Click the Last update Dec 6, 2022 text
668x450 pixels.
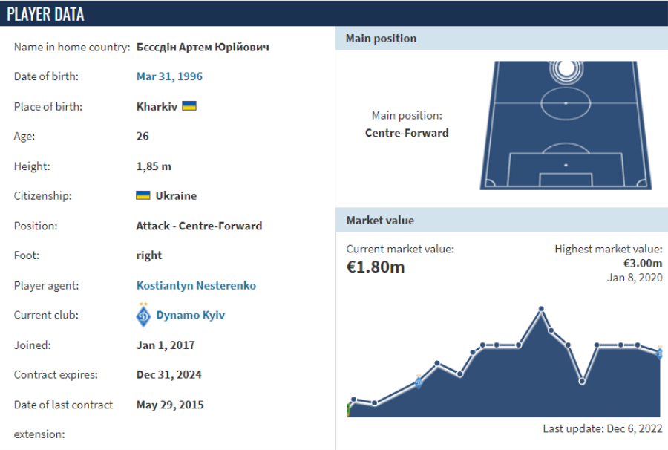click(x=602, y=428)
